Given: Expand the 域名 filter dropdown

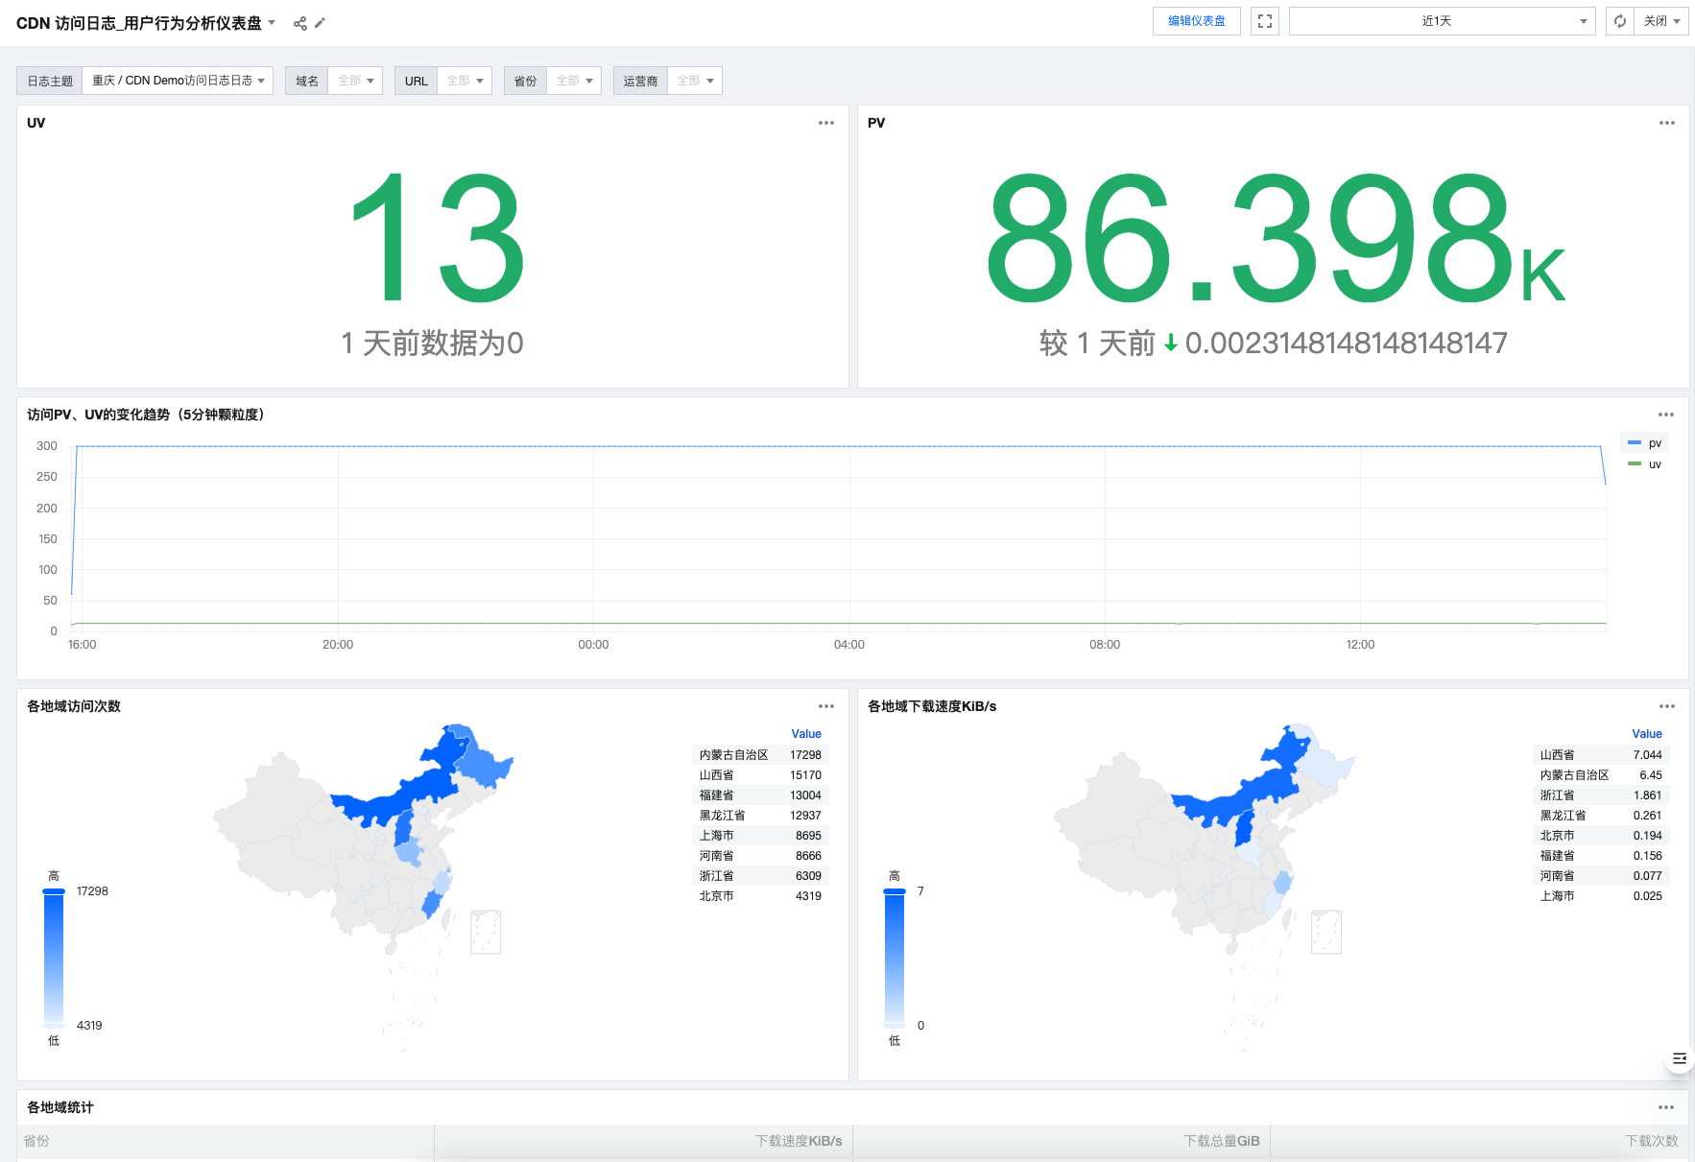Looking at the screenshot, I should [x=355, y=81].
